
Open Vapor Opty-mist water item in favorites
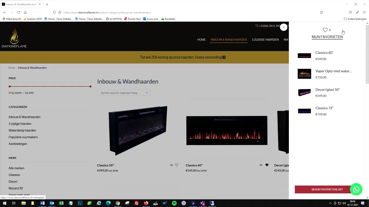(334, 71)
